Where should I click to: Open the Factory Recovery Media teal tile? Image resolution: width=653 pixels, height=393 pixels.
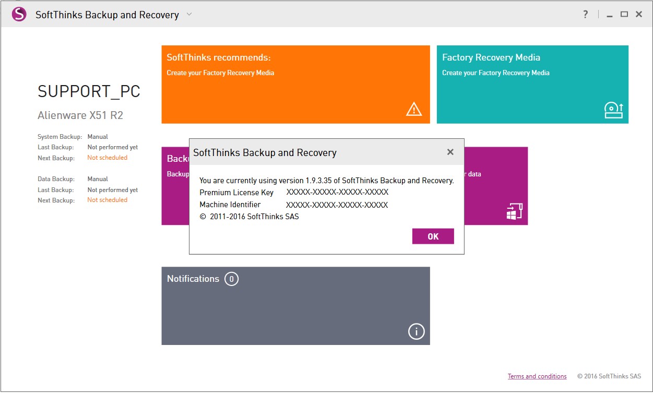pos(532,85)
